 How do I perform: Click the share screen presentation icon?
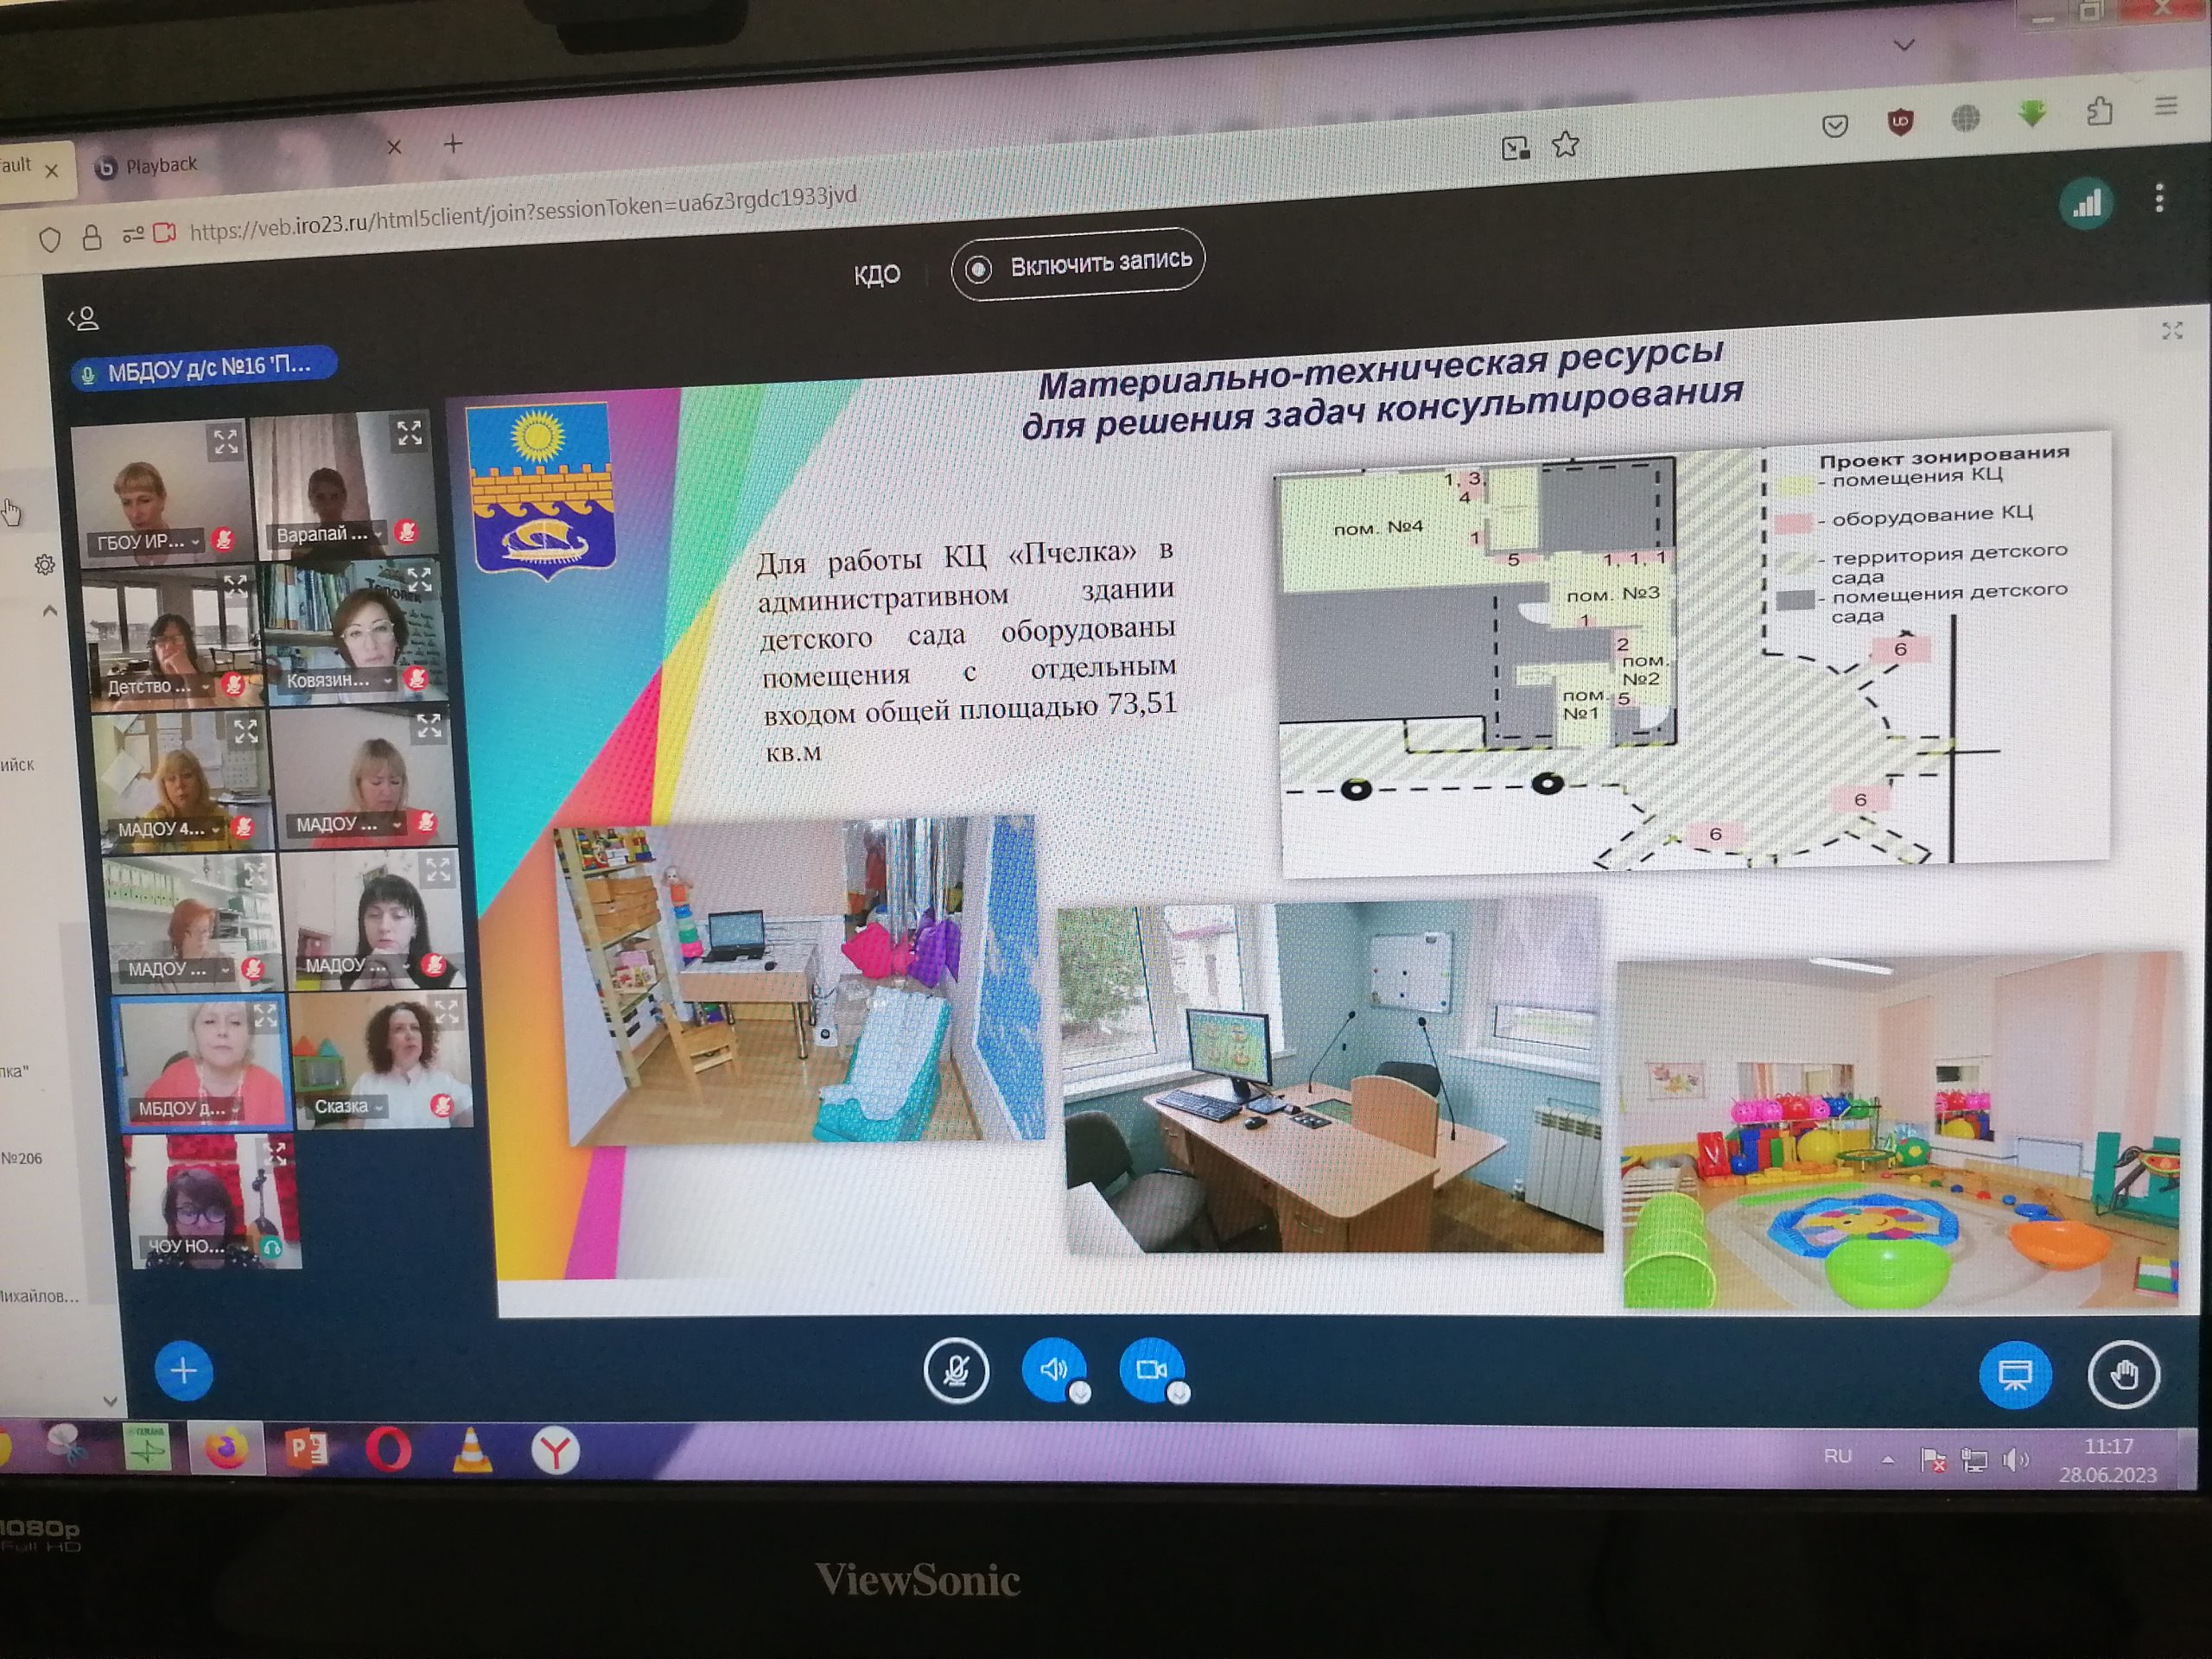[2014, 1375]
